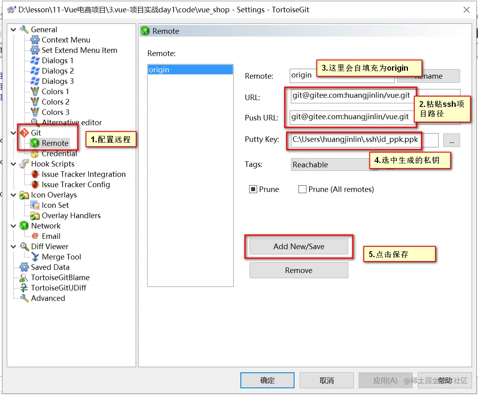
Task: Click the TortoiseGitUDiff icon
Action: click(24, 288)
